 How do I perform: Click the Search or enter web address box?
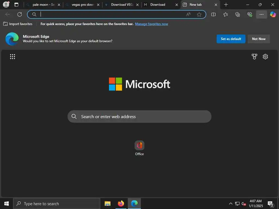point(139,116)
